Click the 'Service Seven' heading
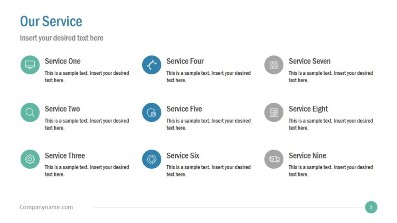 click(x=309, y=61)
